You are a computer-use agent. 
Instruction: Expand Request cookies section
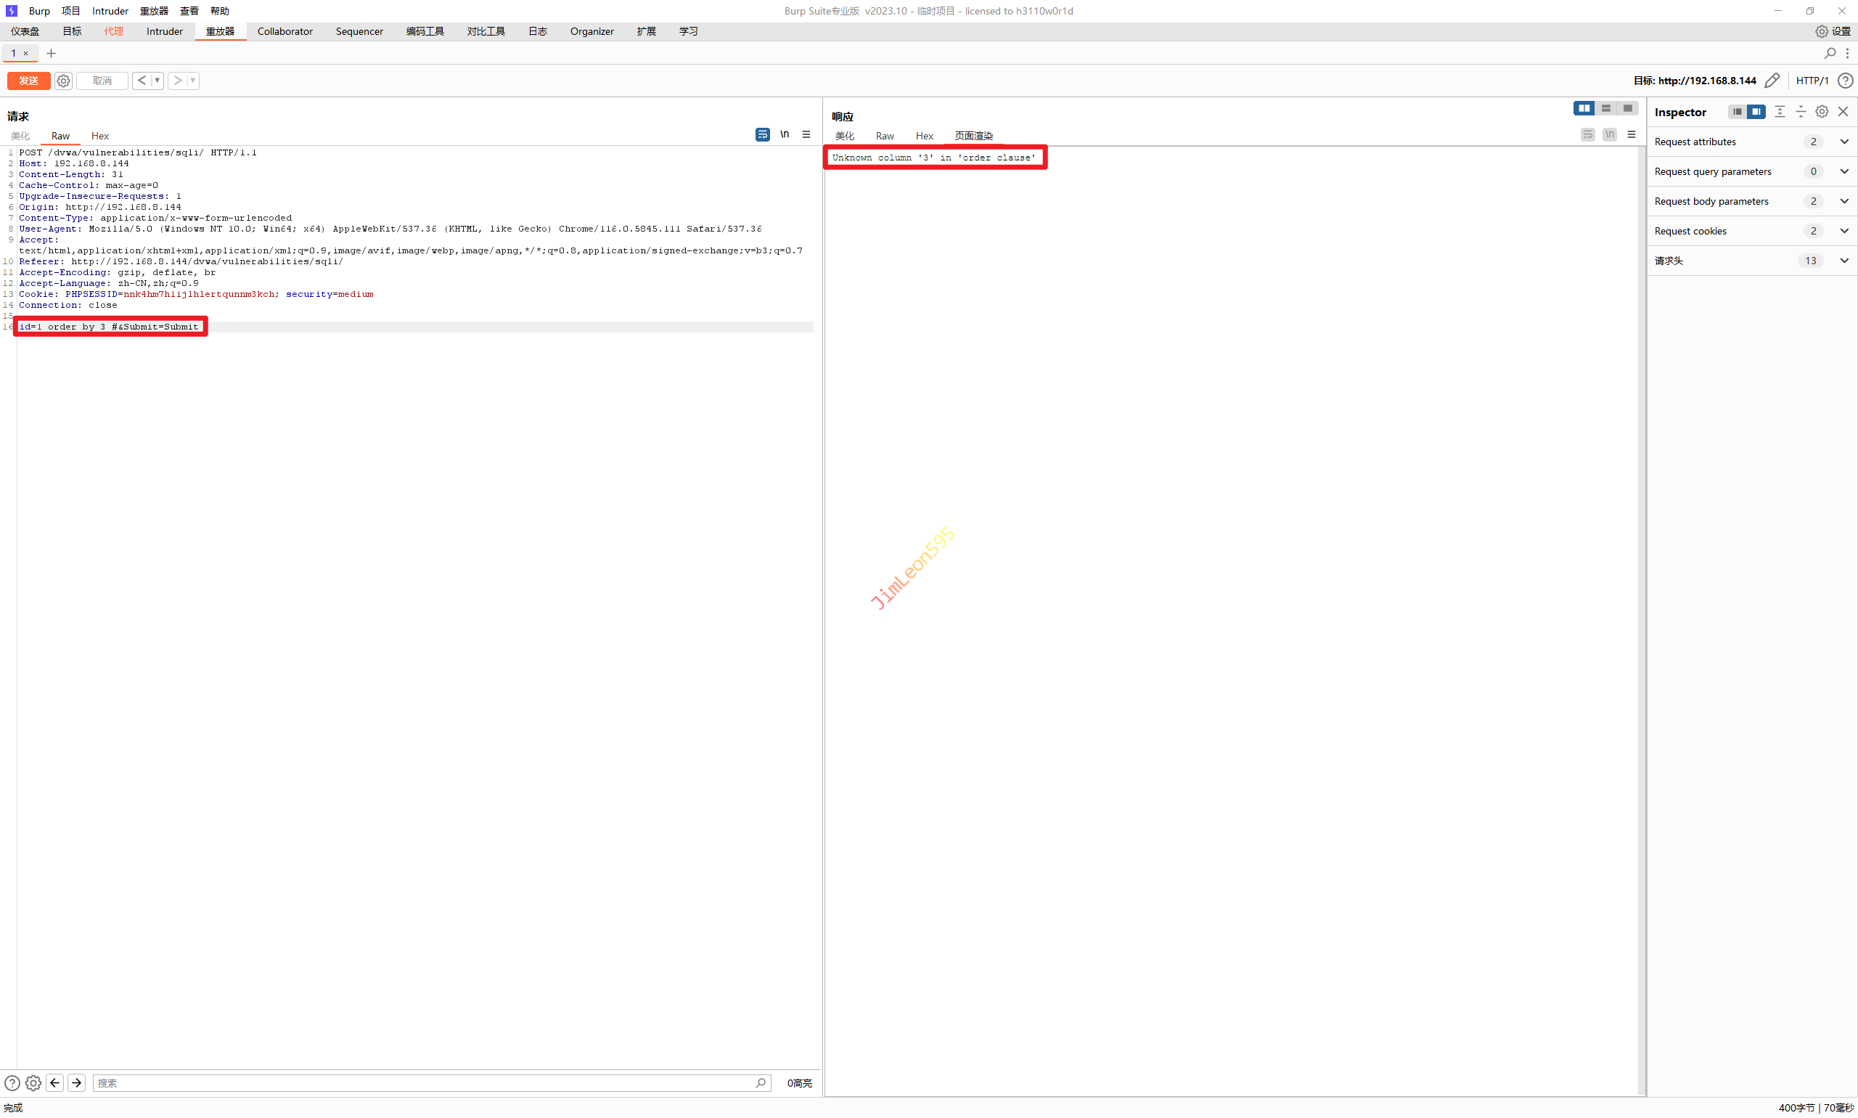coord(1843,231)
